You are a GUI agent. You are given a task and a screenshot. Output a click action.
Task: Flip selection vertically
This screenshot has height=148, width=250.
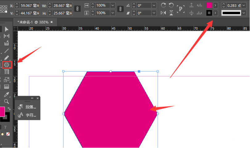(x=171, y=13)
